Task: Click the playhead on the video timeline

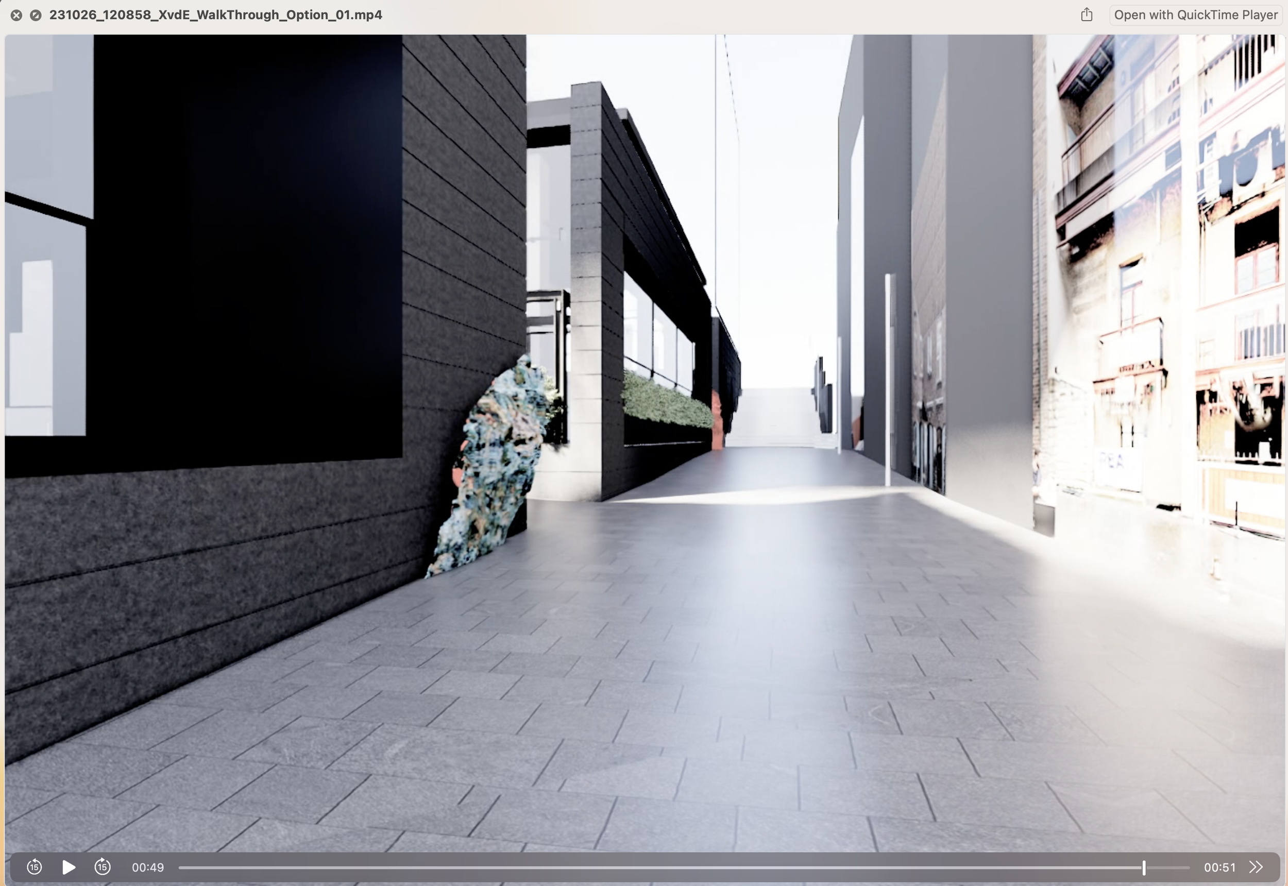Action: click(x=1144, y=867)
